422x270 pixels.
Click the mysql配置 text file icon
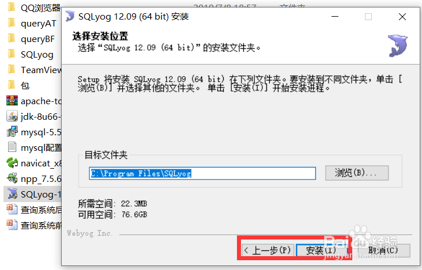12,147
